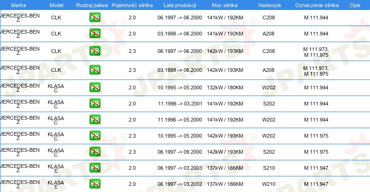Click fuel icon in KLASA C S202 2.3 row
Screen dimensions: 370x192
coord(95,151)
